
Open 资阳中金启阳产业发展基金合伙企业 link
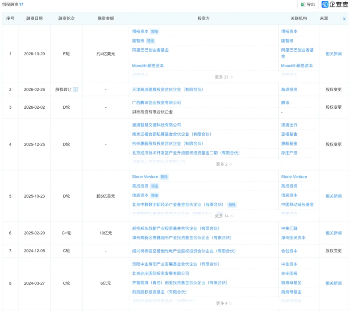click(176, 264)
